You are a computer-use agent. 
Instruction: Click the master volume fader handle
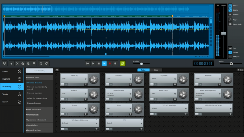[224, 33]
